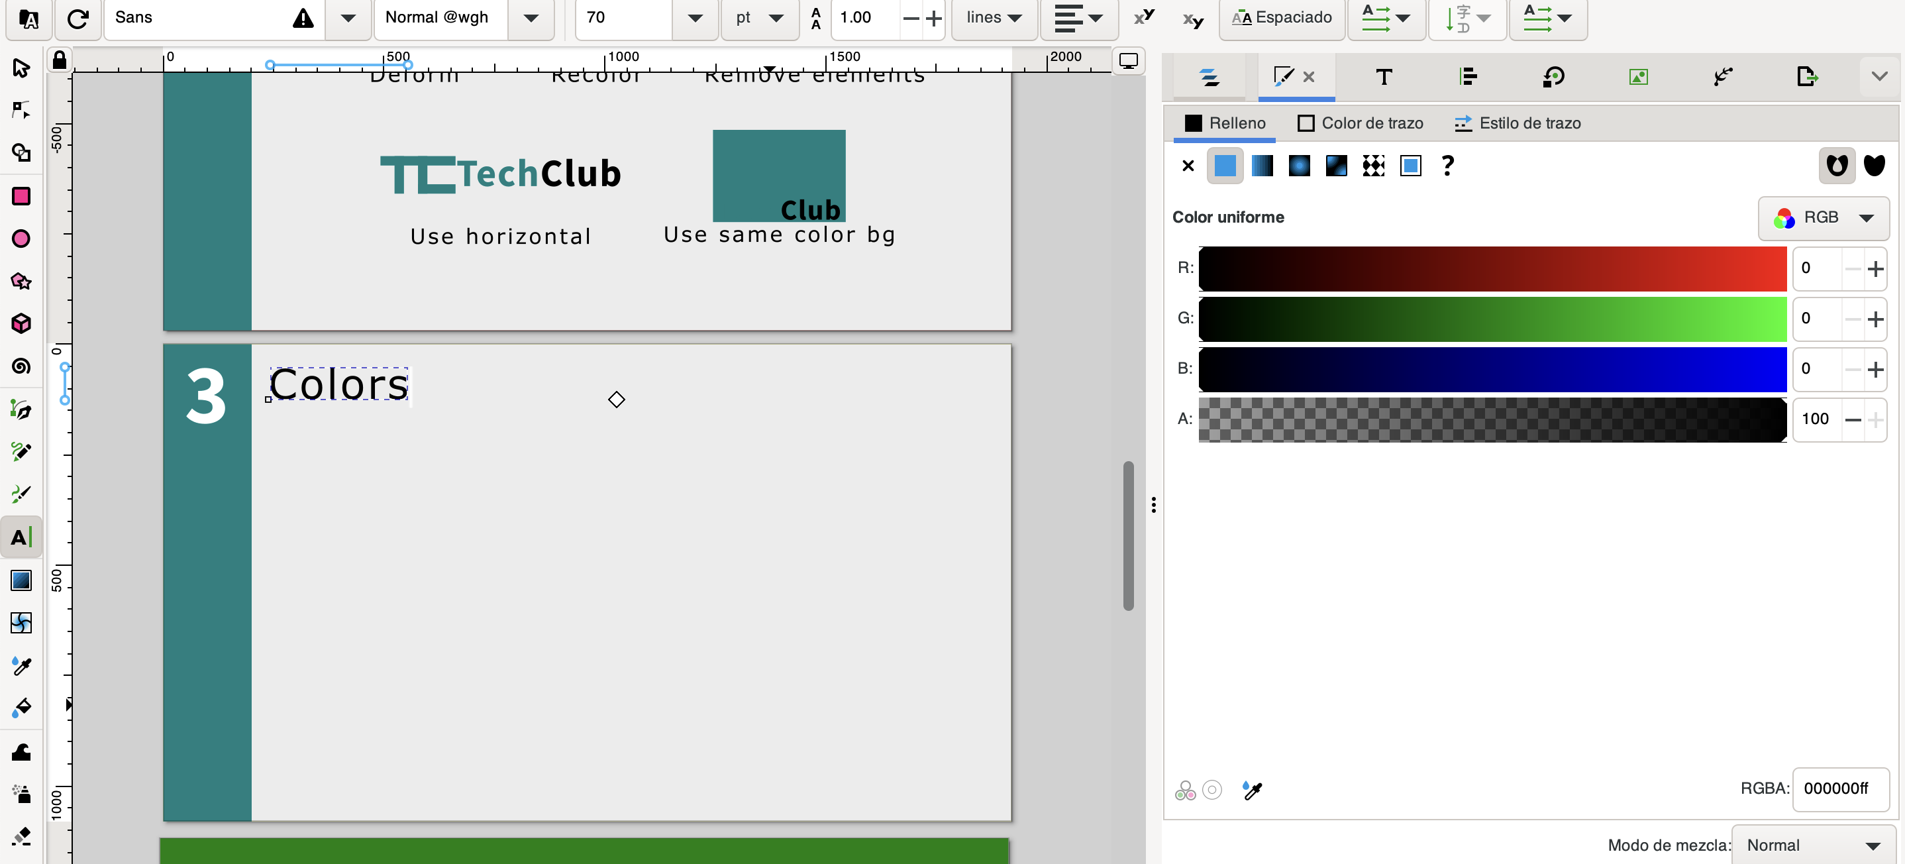Select the Rectangle tool
This screenshot has height=864, width=1905.
pyautogui.click(x=21, y=196)
